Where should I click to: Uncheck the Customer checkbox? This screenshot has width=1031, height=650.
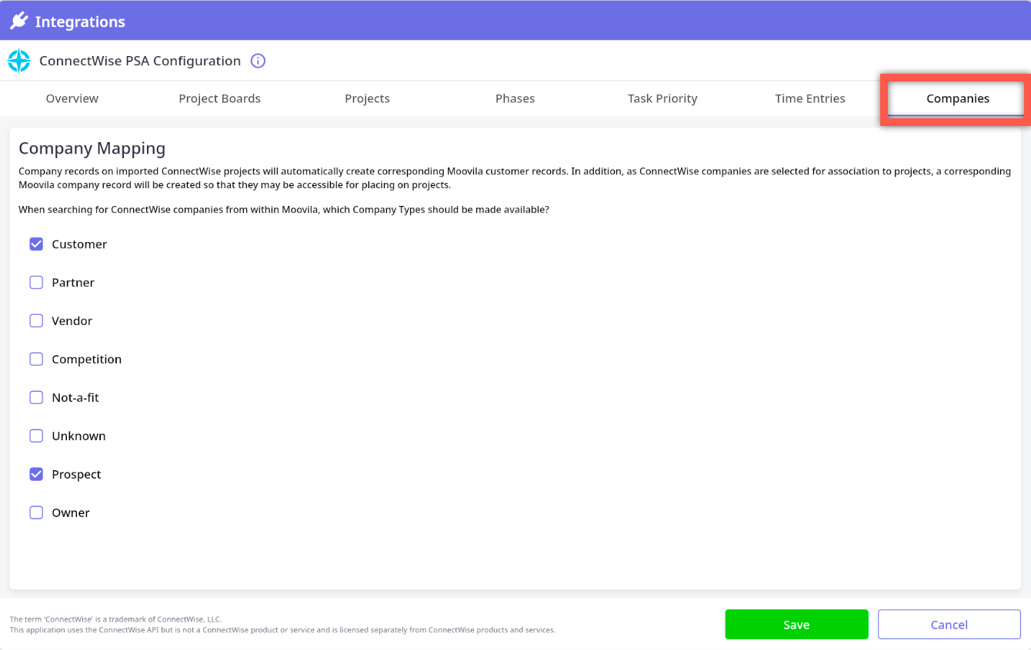click(x=36, y=244)
